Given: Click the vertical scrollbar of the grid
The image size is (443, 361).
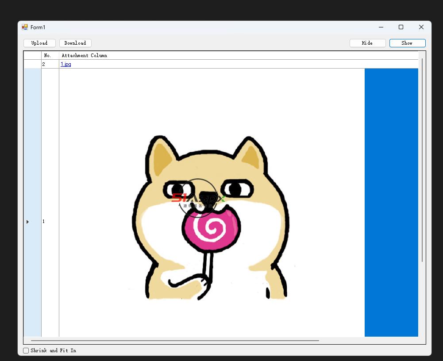Looking at the screenshot, I should [x=422, y=159].
